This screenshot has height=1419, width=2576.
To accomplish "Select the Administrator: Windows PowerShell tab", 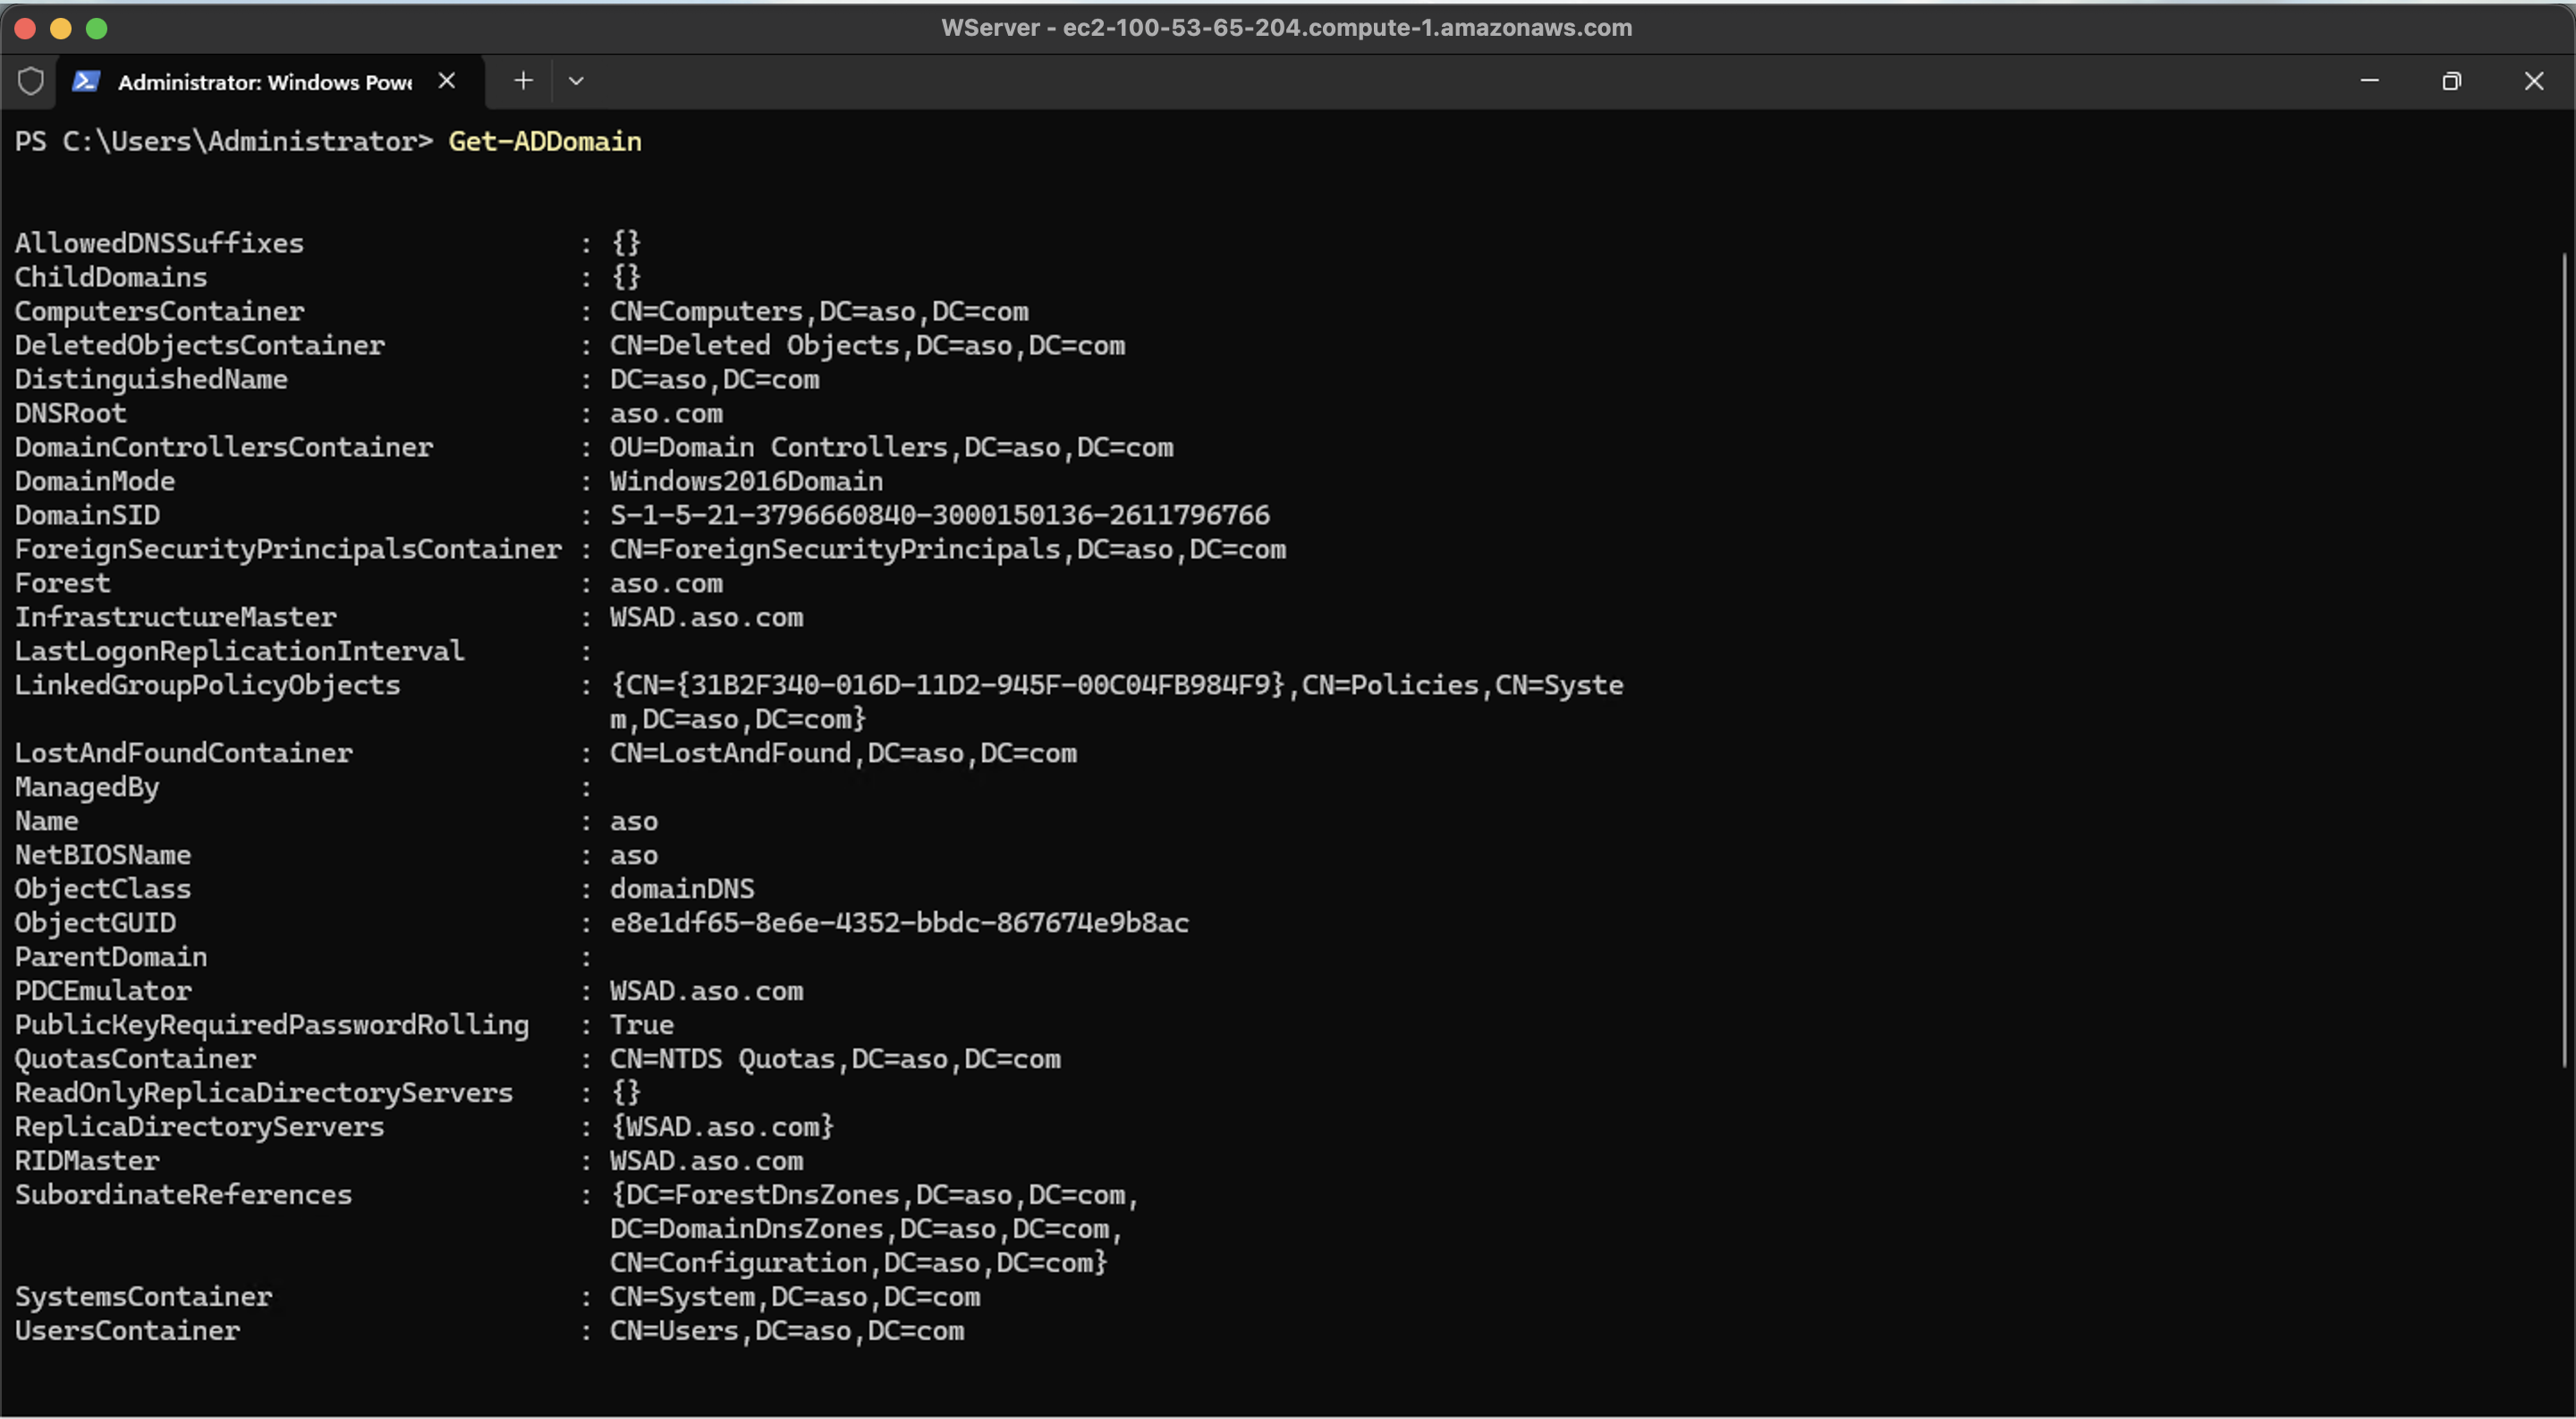I will pyautogui.click(x=264, y=82).
